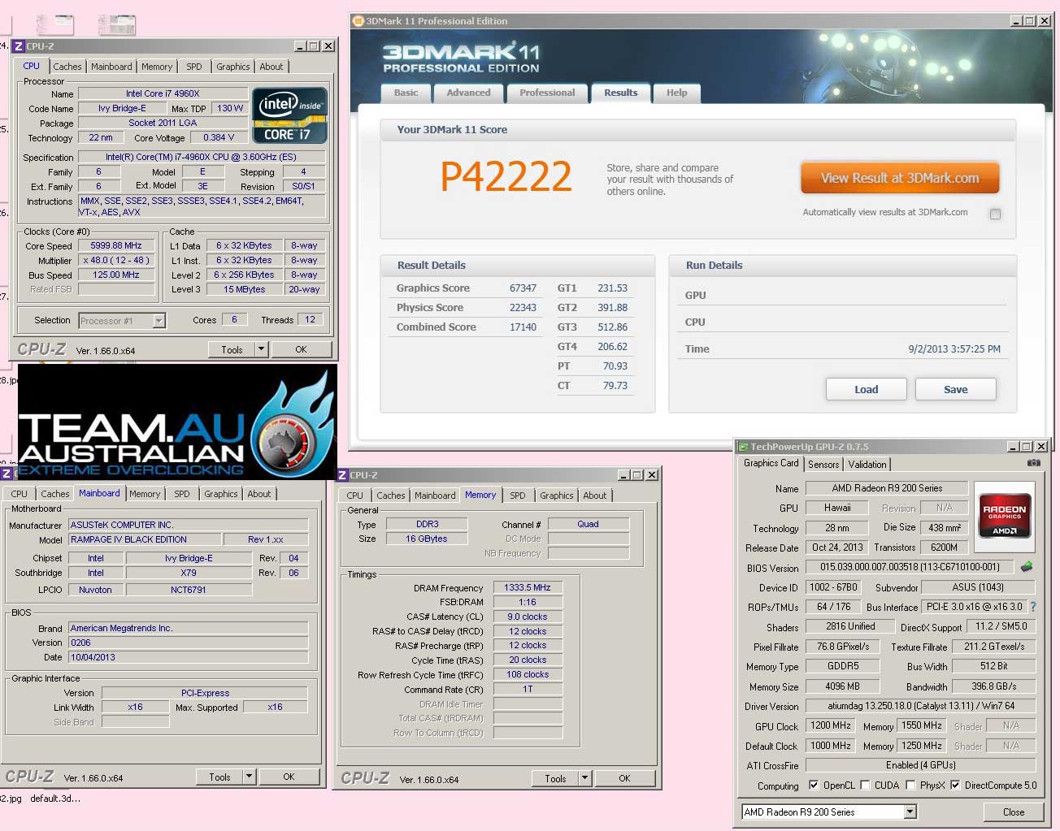Click the BIOS Version field in GPU-Z
The width and height of the screenshot is (1060, 831).
point(910,567)
